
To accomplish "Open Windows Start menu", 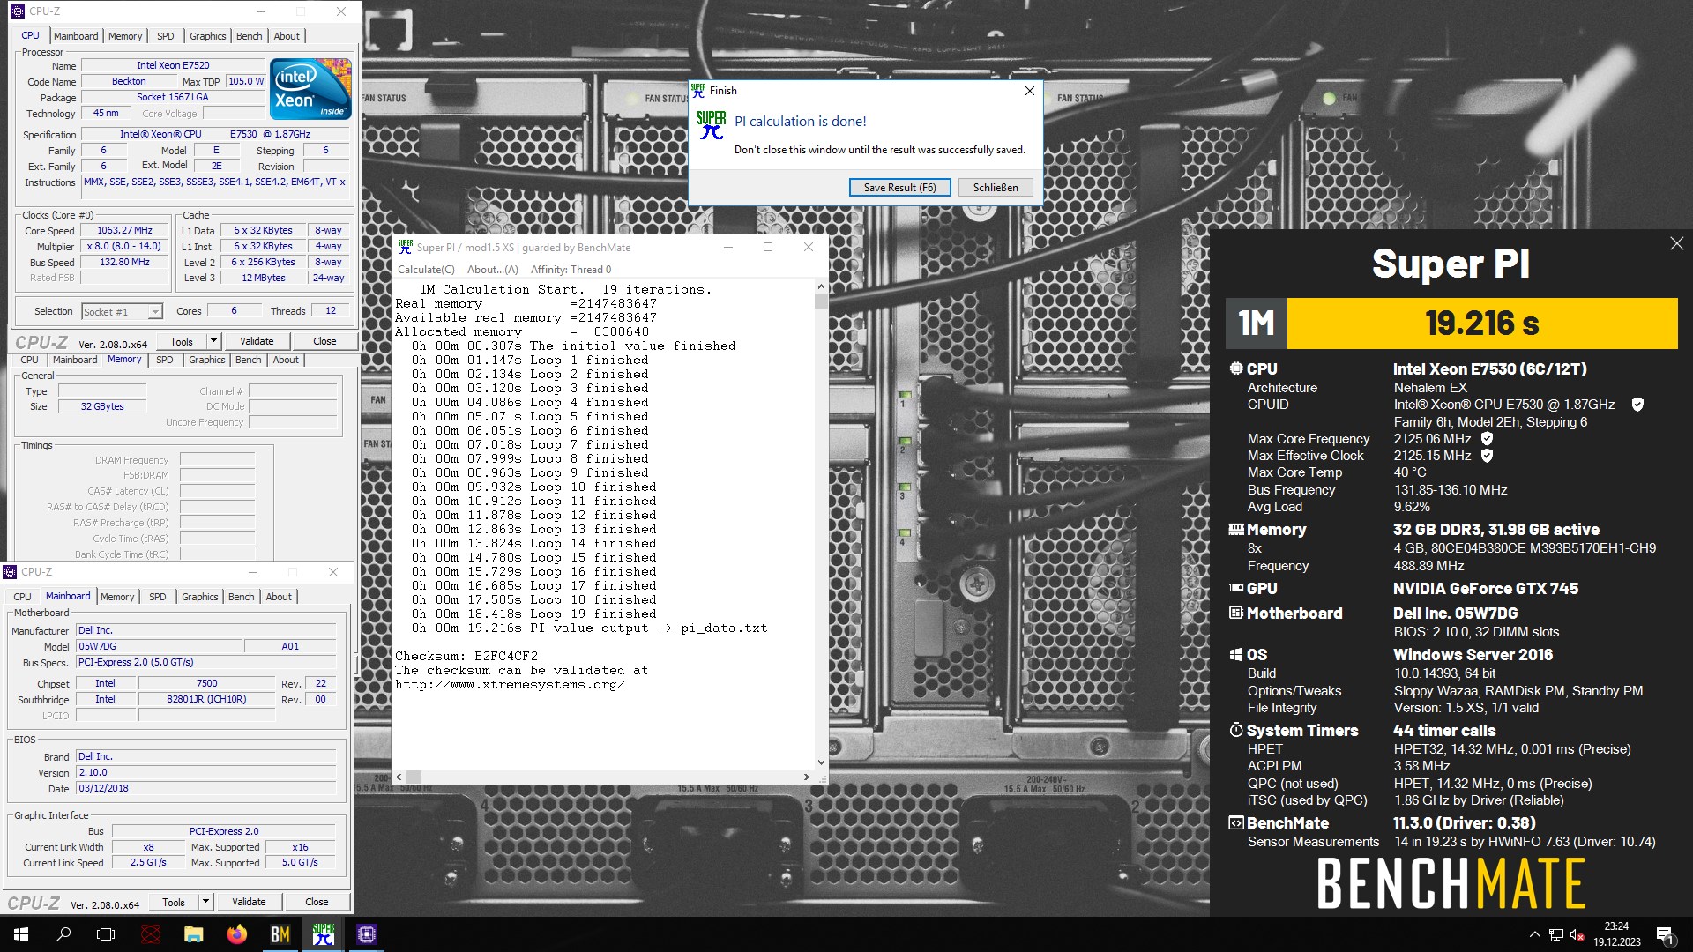I will (21, 934).
